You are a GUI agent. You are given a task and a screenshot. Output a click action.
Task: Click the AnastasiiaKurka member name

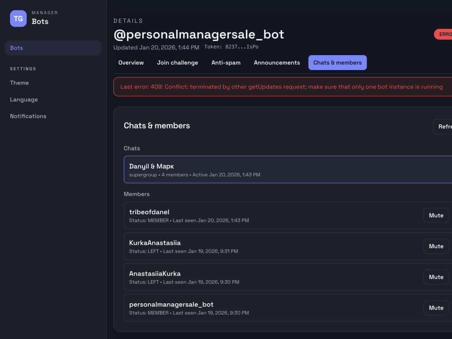tap(155, 273)
